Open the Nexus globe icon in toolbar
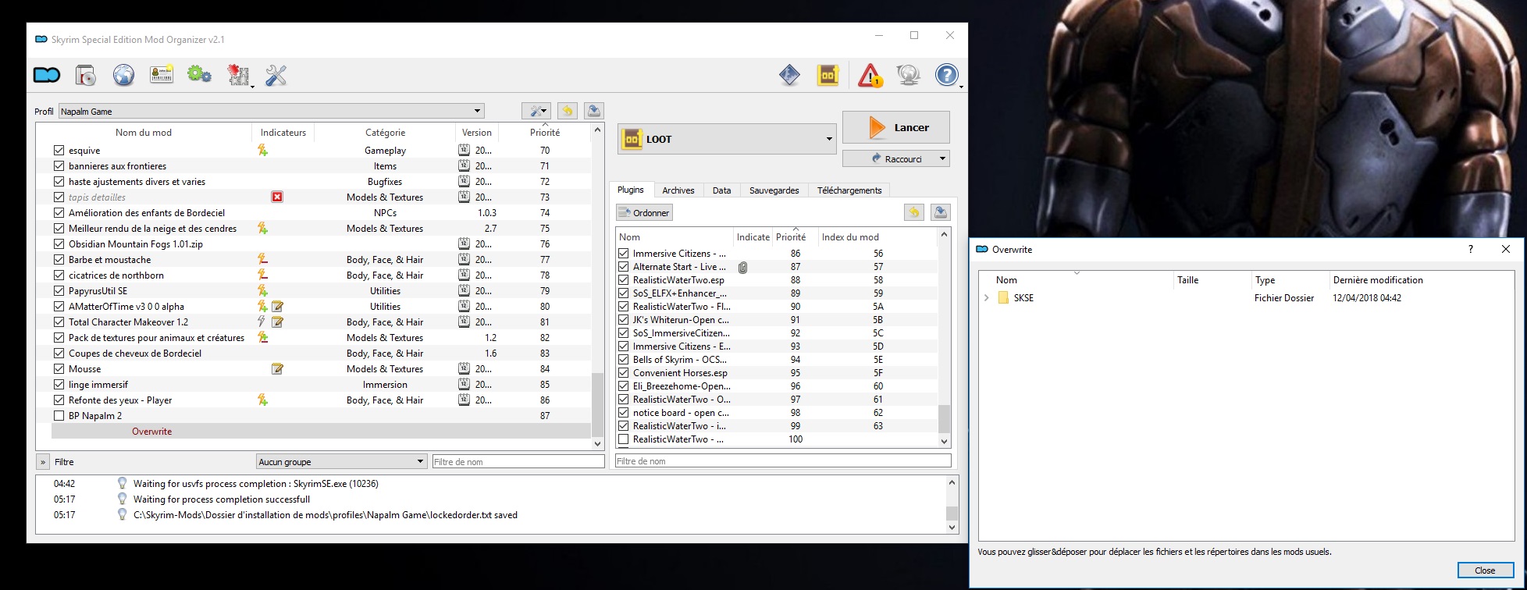Image resolution: width=1527 pixels, height=590 pixels. [x=123, y=75]
